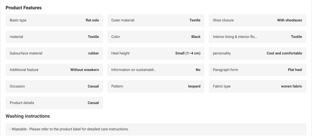Click the Basic type flat sole row

coord(54,20)
